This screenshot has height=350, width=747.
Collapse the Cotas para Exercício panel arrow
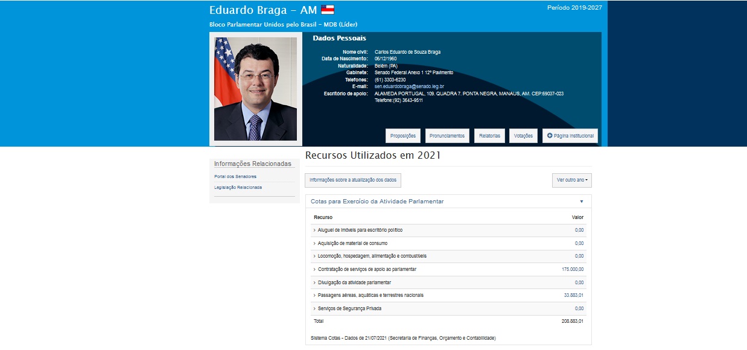pos(582,202)
